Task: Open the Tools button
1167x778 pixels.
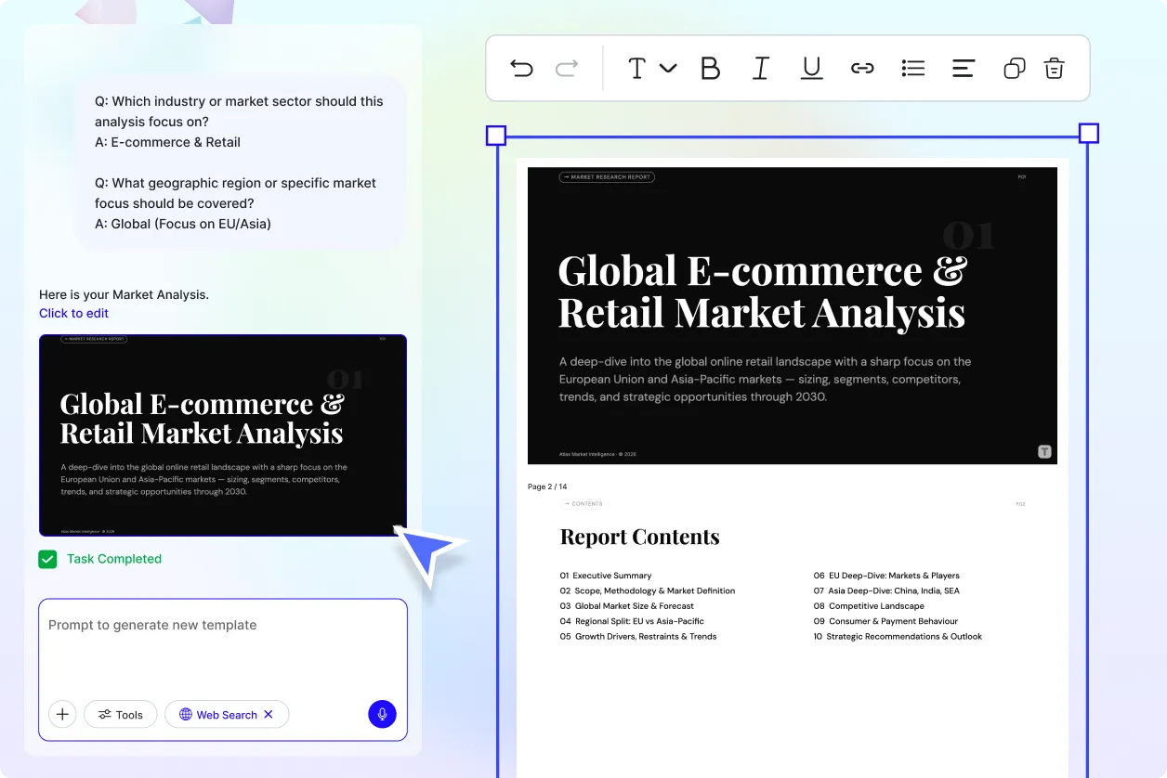Action: click(x=121, y=714)
